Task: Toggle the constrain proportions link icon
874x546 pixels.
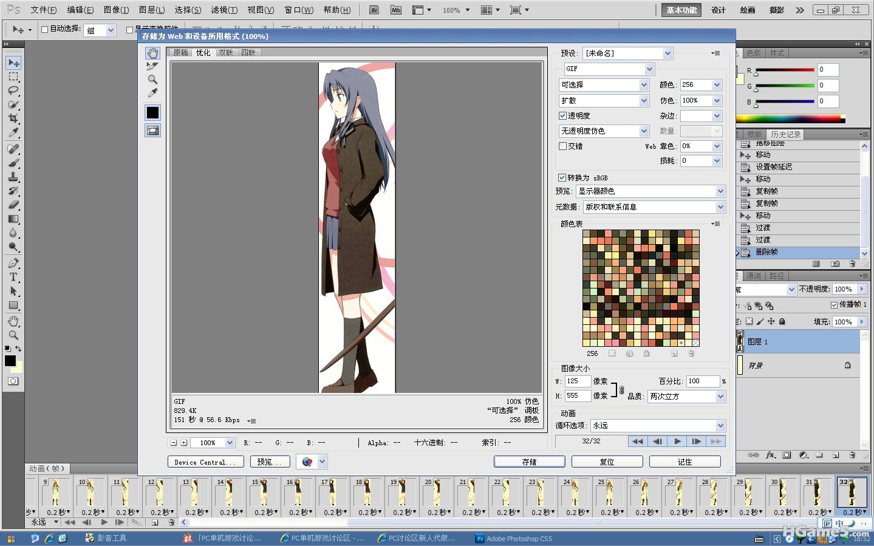Action: click(x=621, y=389)
